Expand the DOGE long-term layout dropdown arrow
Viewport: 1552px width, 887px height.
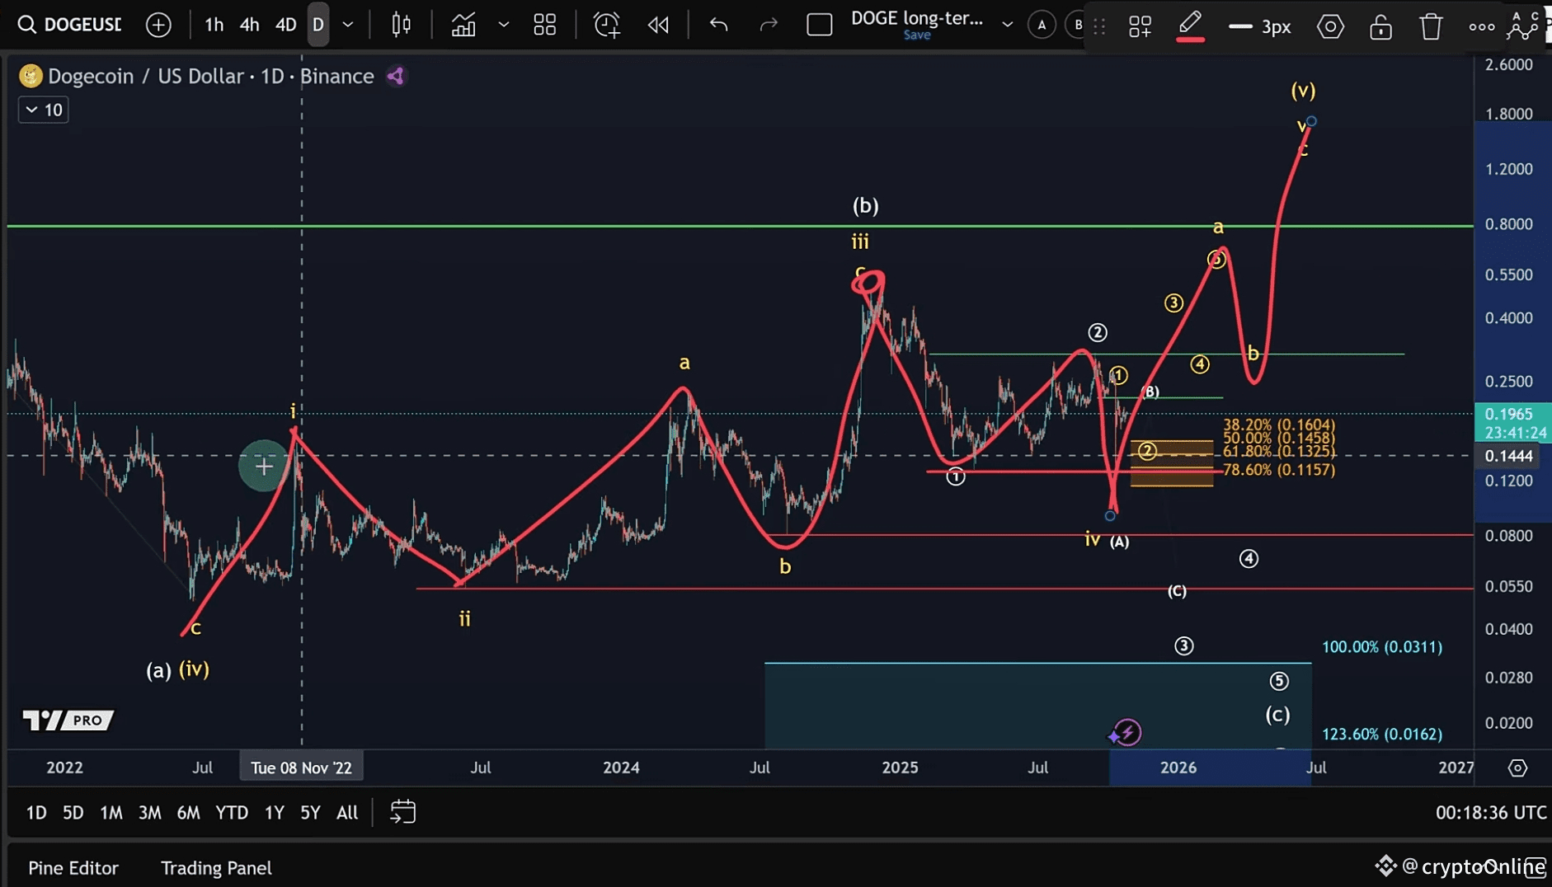click(1007, 25)
